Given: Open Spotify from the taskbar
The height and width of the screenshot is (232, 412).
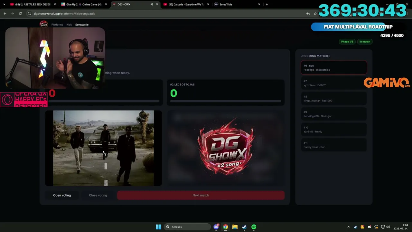Looking at the screenshot, I should point(254,227).
